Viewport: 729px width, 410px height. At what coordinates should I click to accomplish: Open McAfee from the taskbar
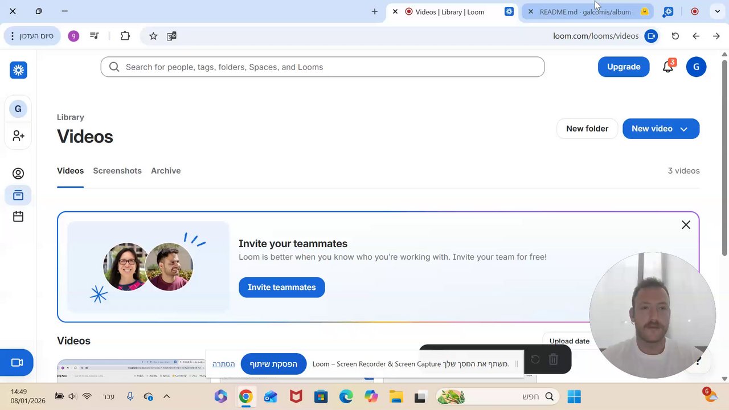click(x=296, y=396)
